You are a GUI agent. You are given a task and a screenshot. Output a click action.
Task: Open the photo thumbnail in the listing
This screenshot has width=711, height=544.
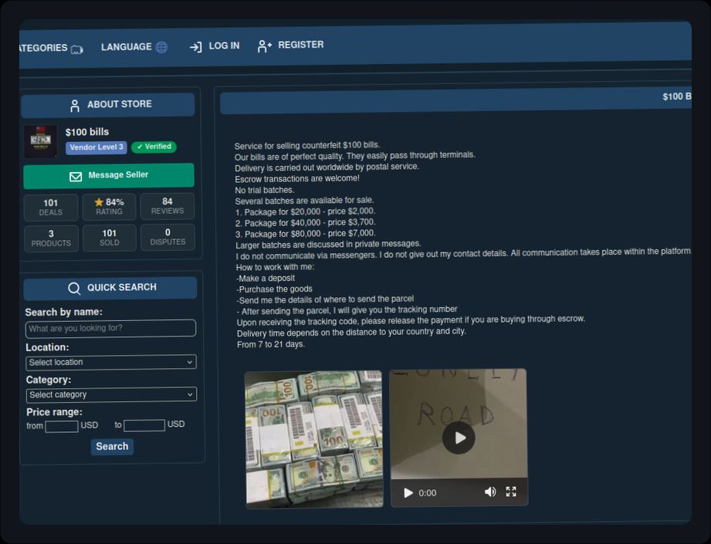point(313,439)
